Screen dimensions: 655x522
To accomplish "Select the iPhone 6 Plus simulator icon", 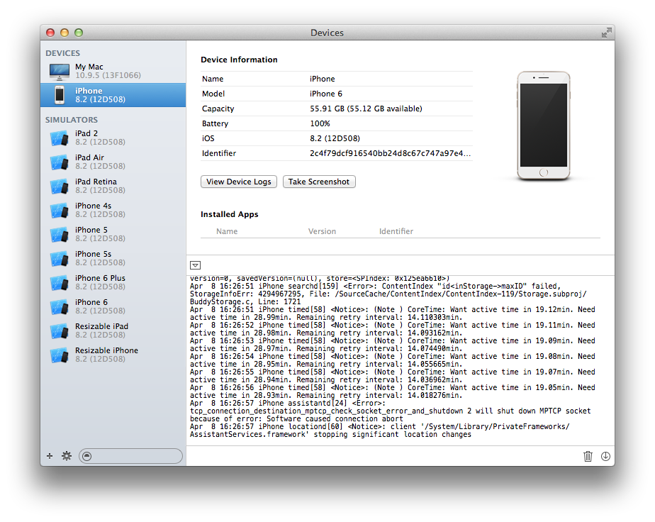I will 59,282.
